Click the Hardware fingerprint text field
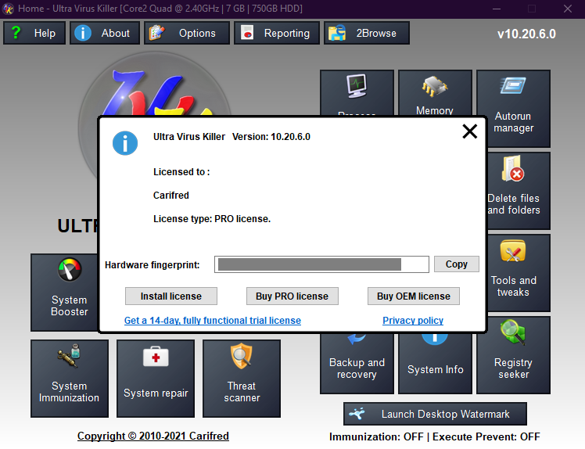The width and height of the screenshot is (585, 449). point(321,264)
